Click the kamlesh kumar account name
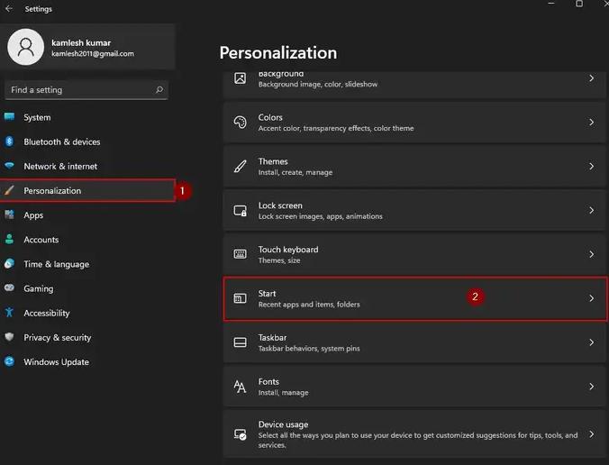The width and height of the screenshot is (609, 465). click(x=81, y=42)
